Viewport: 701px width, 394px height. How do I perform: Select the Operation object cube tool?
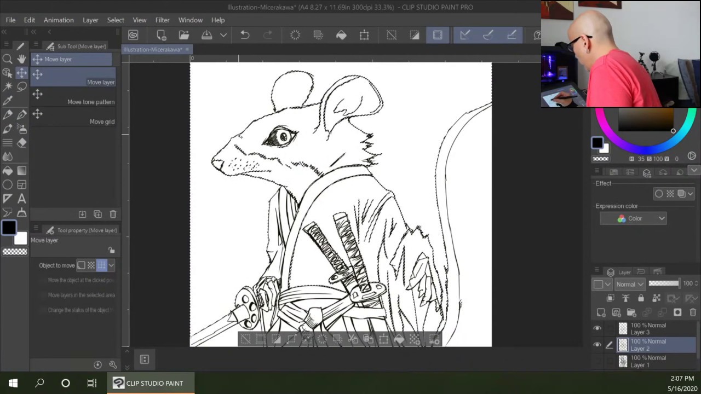pos(8,73)
